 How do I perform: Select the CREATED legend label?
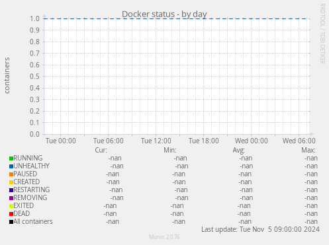[26, 182]
